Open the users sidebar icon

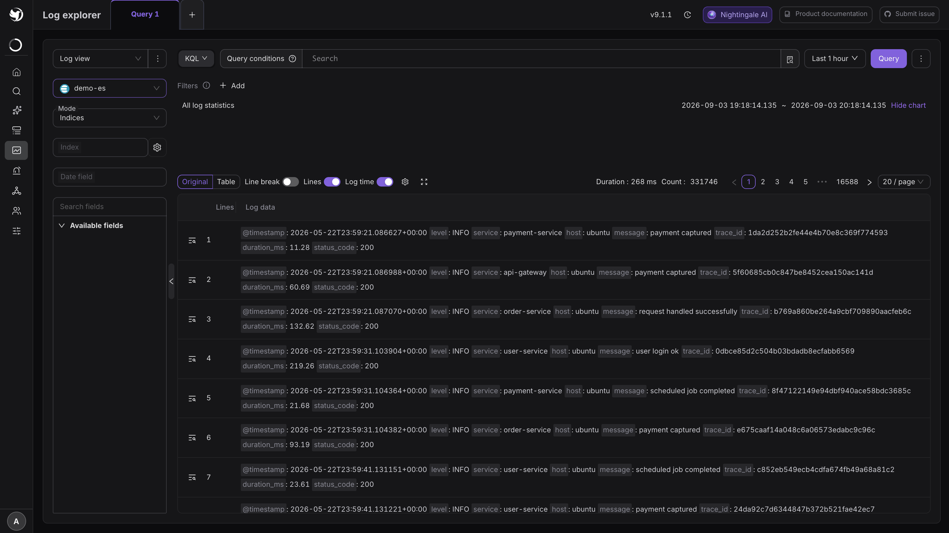pyautogui.click(x=17, y=211)
